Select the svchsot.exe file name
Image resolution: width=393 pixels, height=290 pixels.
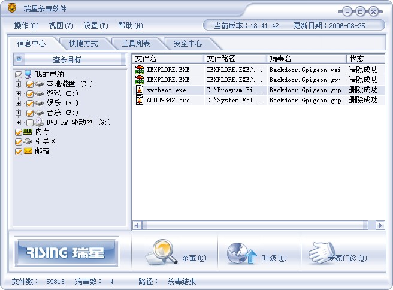click(167, 90)
